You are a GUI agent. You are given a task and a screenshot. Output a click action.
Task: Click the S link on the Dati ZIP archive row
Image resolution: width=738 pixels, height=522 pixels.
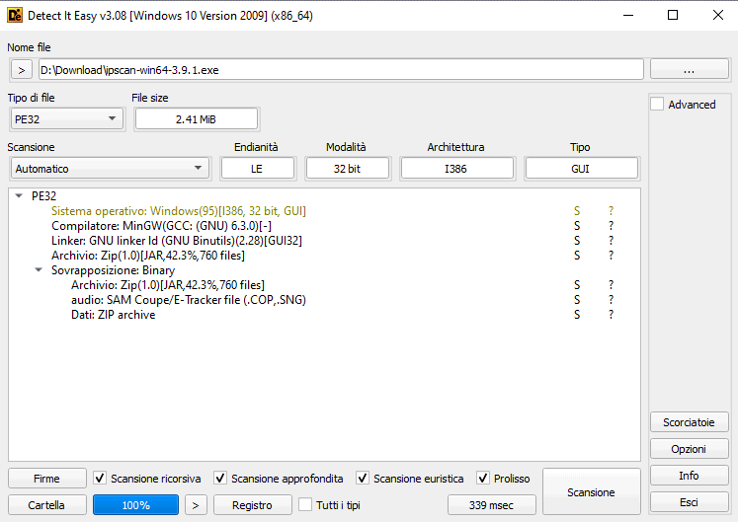[577, 315]
